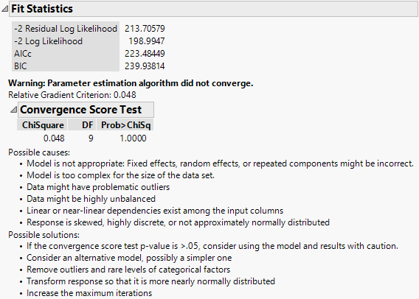Select the AICc row label
The width and height of the screenshot is (419, 299).
coord(23,54)
